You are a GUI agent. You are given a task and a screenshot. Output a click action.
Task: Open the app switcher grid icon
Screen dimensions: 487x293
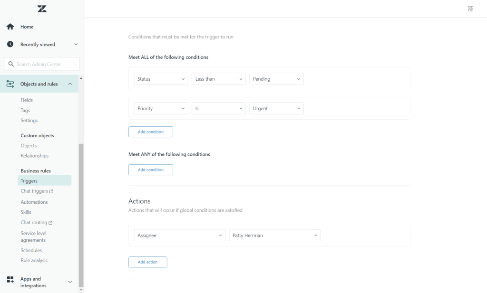click(x=470, y=9)
